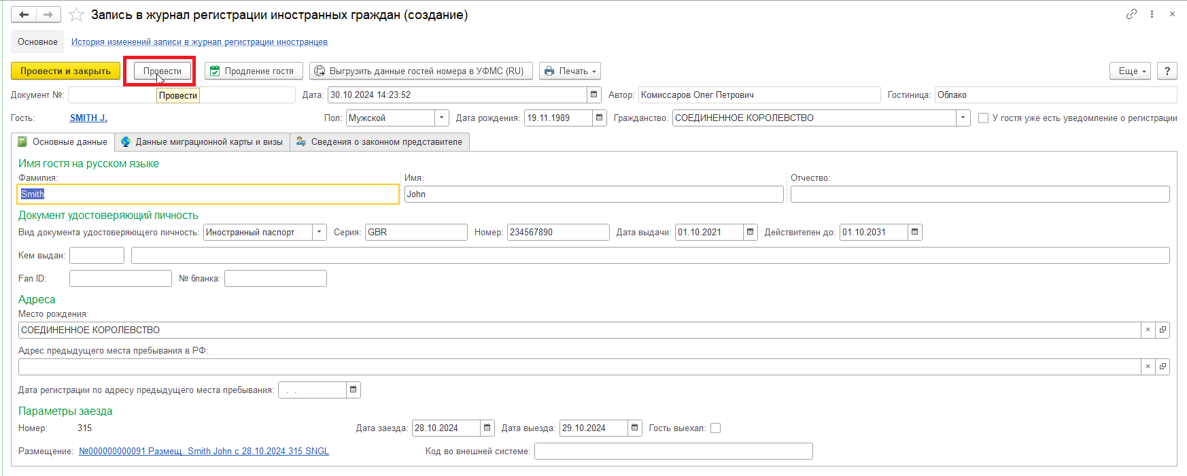Click the Fan ID input field

(120, 278)
